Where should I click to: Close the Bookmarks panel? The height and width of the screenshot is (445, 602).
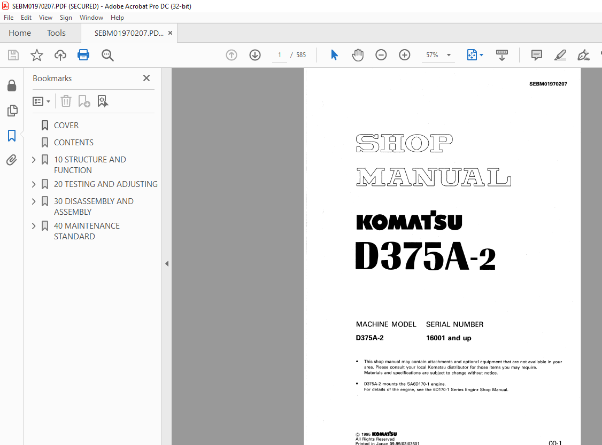tap(146, 78)
